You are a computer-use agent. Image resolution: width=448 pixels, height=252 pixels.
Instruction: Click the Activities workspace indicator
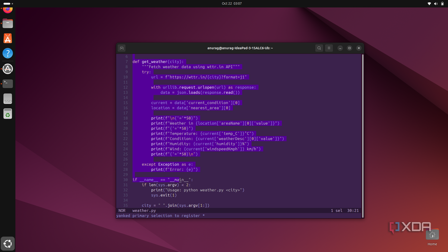[8, 4]
